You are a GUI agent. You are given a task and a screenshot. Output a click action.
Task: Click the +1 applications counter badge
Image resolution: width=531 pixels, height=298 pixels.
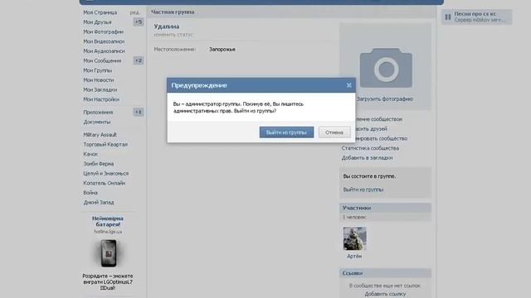pos(139,113)
